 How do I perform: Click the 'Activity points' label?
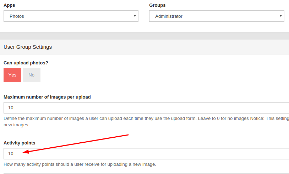click(20, 143)
